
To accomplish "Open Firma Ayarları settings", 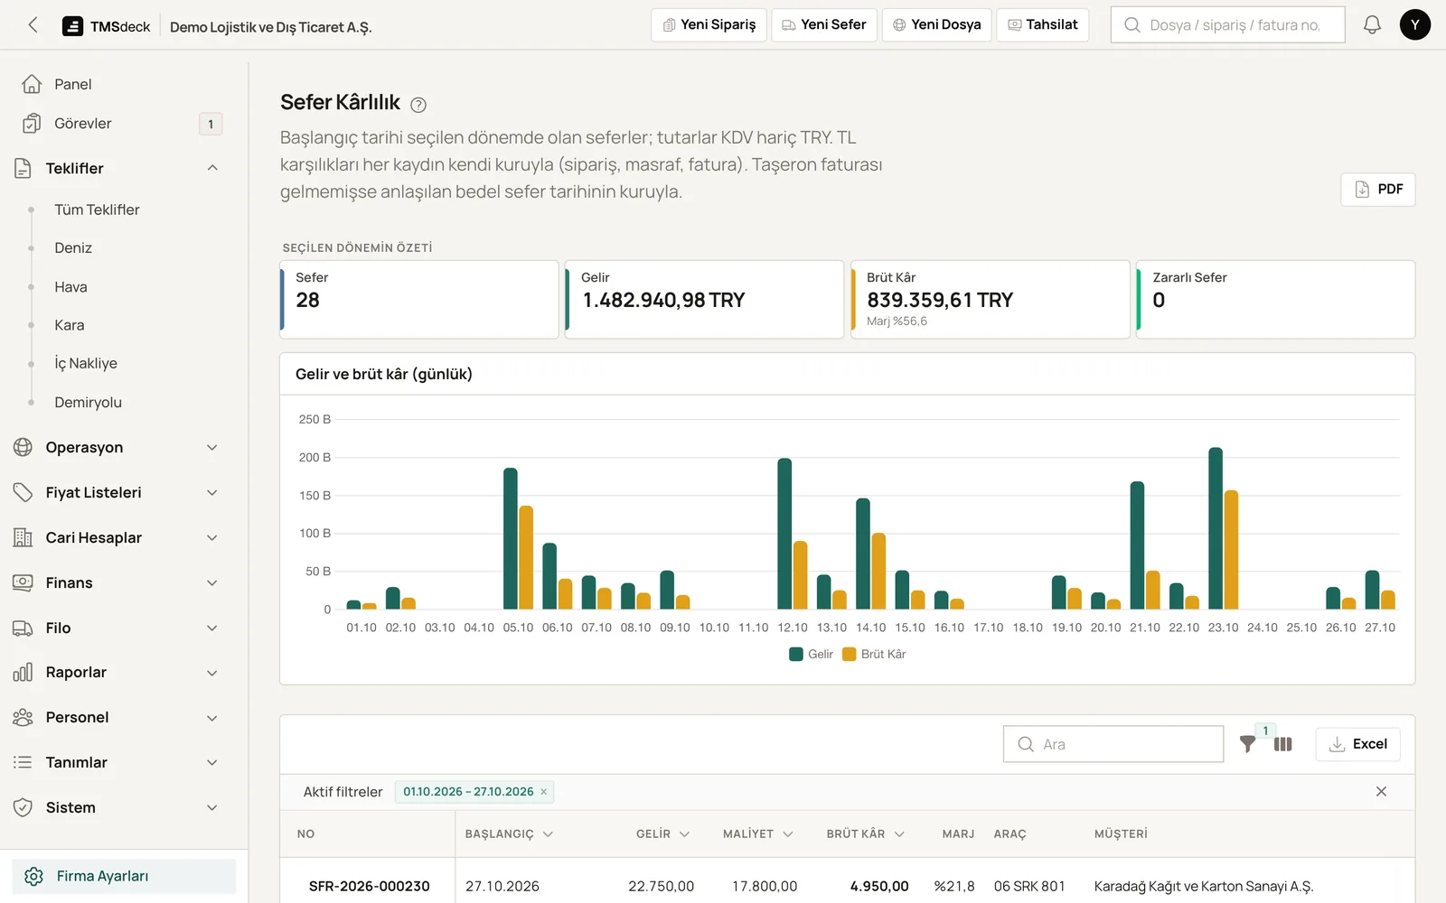I will [124, 876].
